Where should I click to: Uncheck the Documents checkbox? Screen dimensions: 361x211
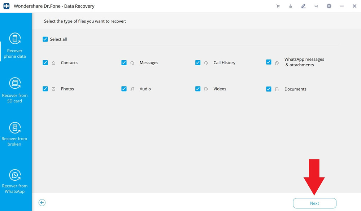click(x=269, y=89)
